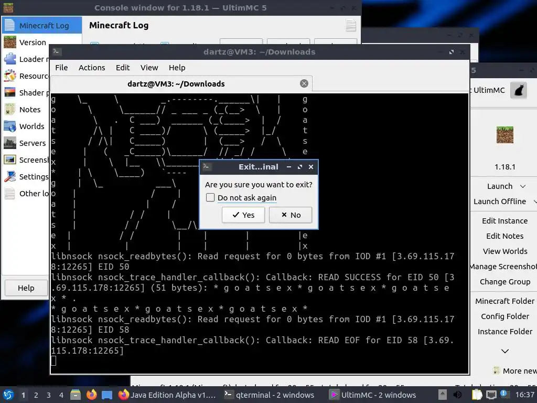Viewport: 537px width, 403px height.
Task: Confirm exit by clicking Yes
Action: pyautogui.click(x=243, y=215)
